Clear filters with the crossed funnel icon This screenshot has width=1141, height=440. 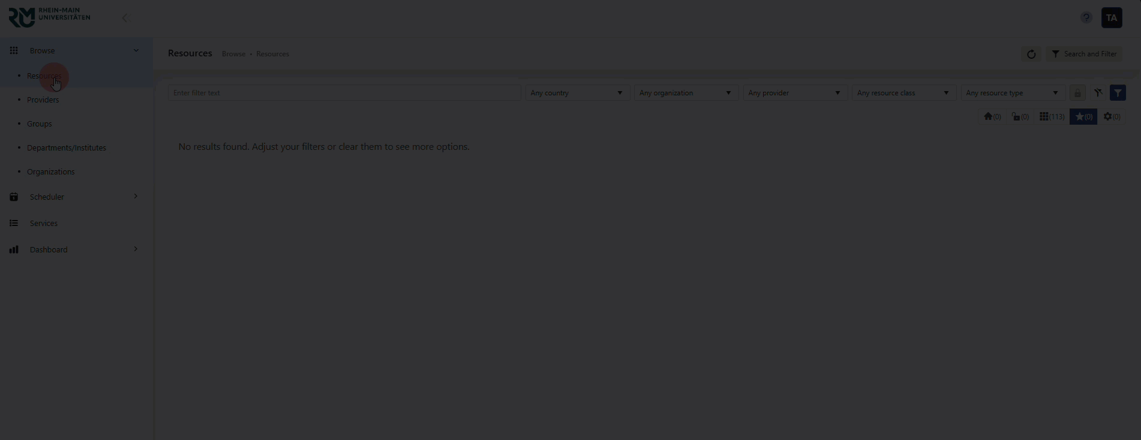pyautogui.click(x=1098, y=93)
